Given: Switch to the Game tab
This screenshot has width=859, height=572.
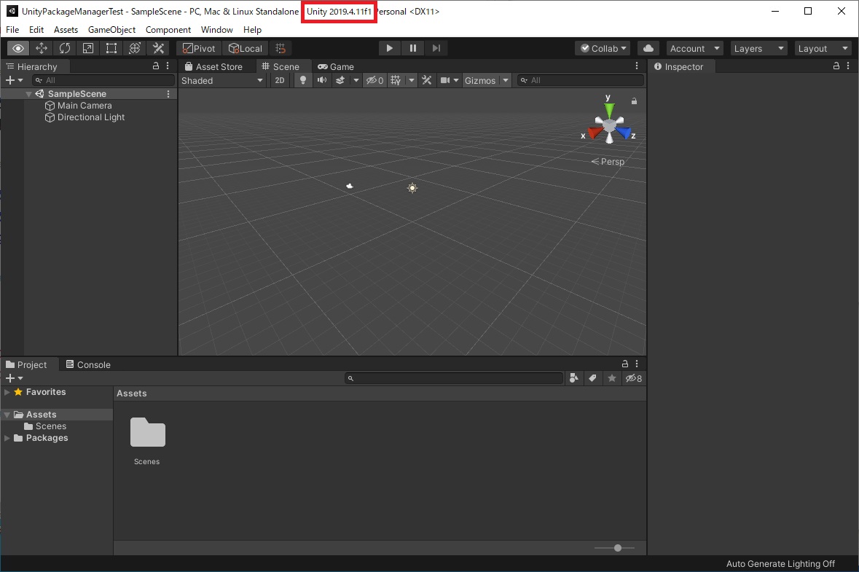Looking at the screenshot, I should [336, 66].
